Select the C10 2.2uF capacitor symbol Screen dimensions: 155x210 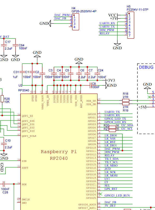(x=4, y=144)
